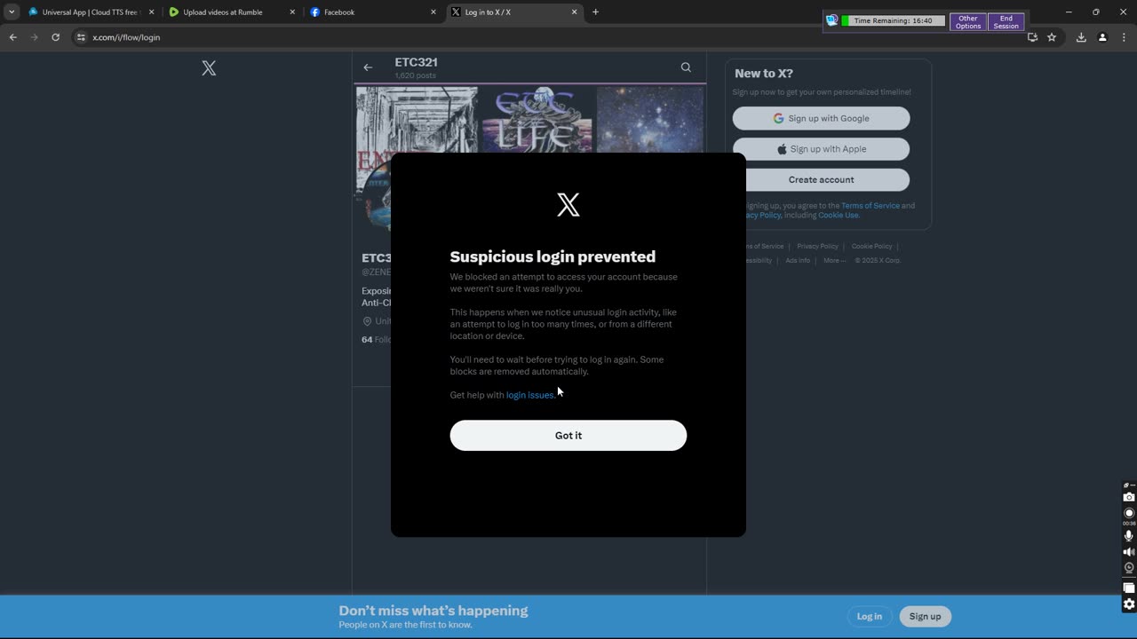This screenshot has width=1137, height=639.
Task: Click the Time Remaining progress bar
Action: pos(893,20)
